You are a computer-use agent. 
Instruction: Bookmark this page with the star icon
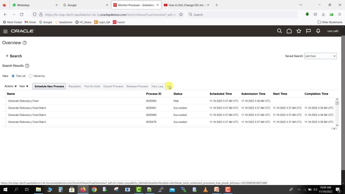[x=181, y=15]
